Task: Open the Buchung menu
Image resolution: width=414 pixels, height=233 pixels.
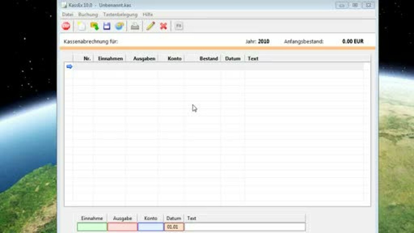Action: (88, 15)
